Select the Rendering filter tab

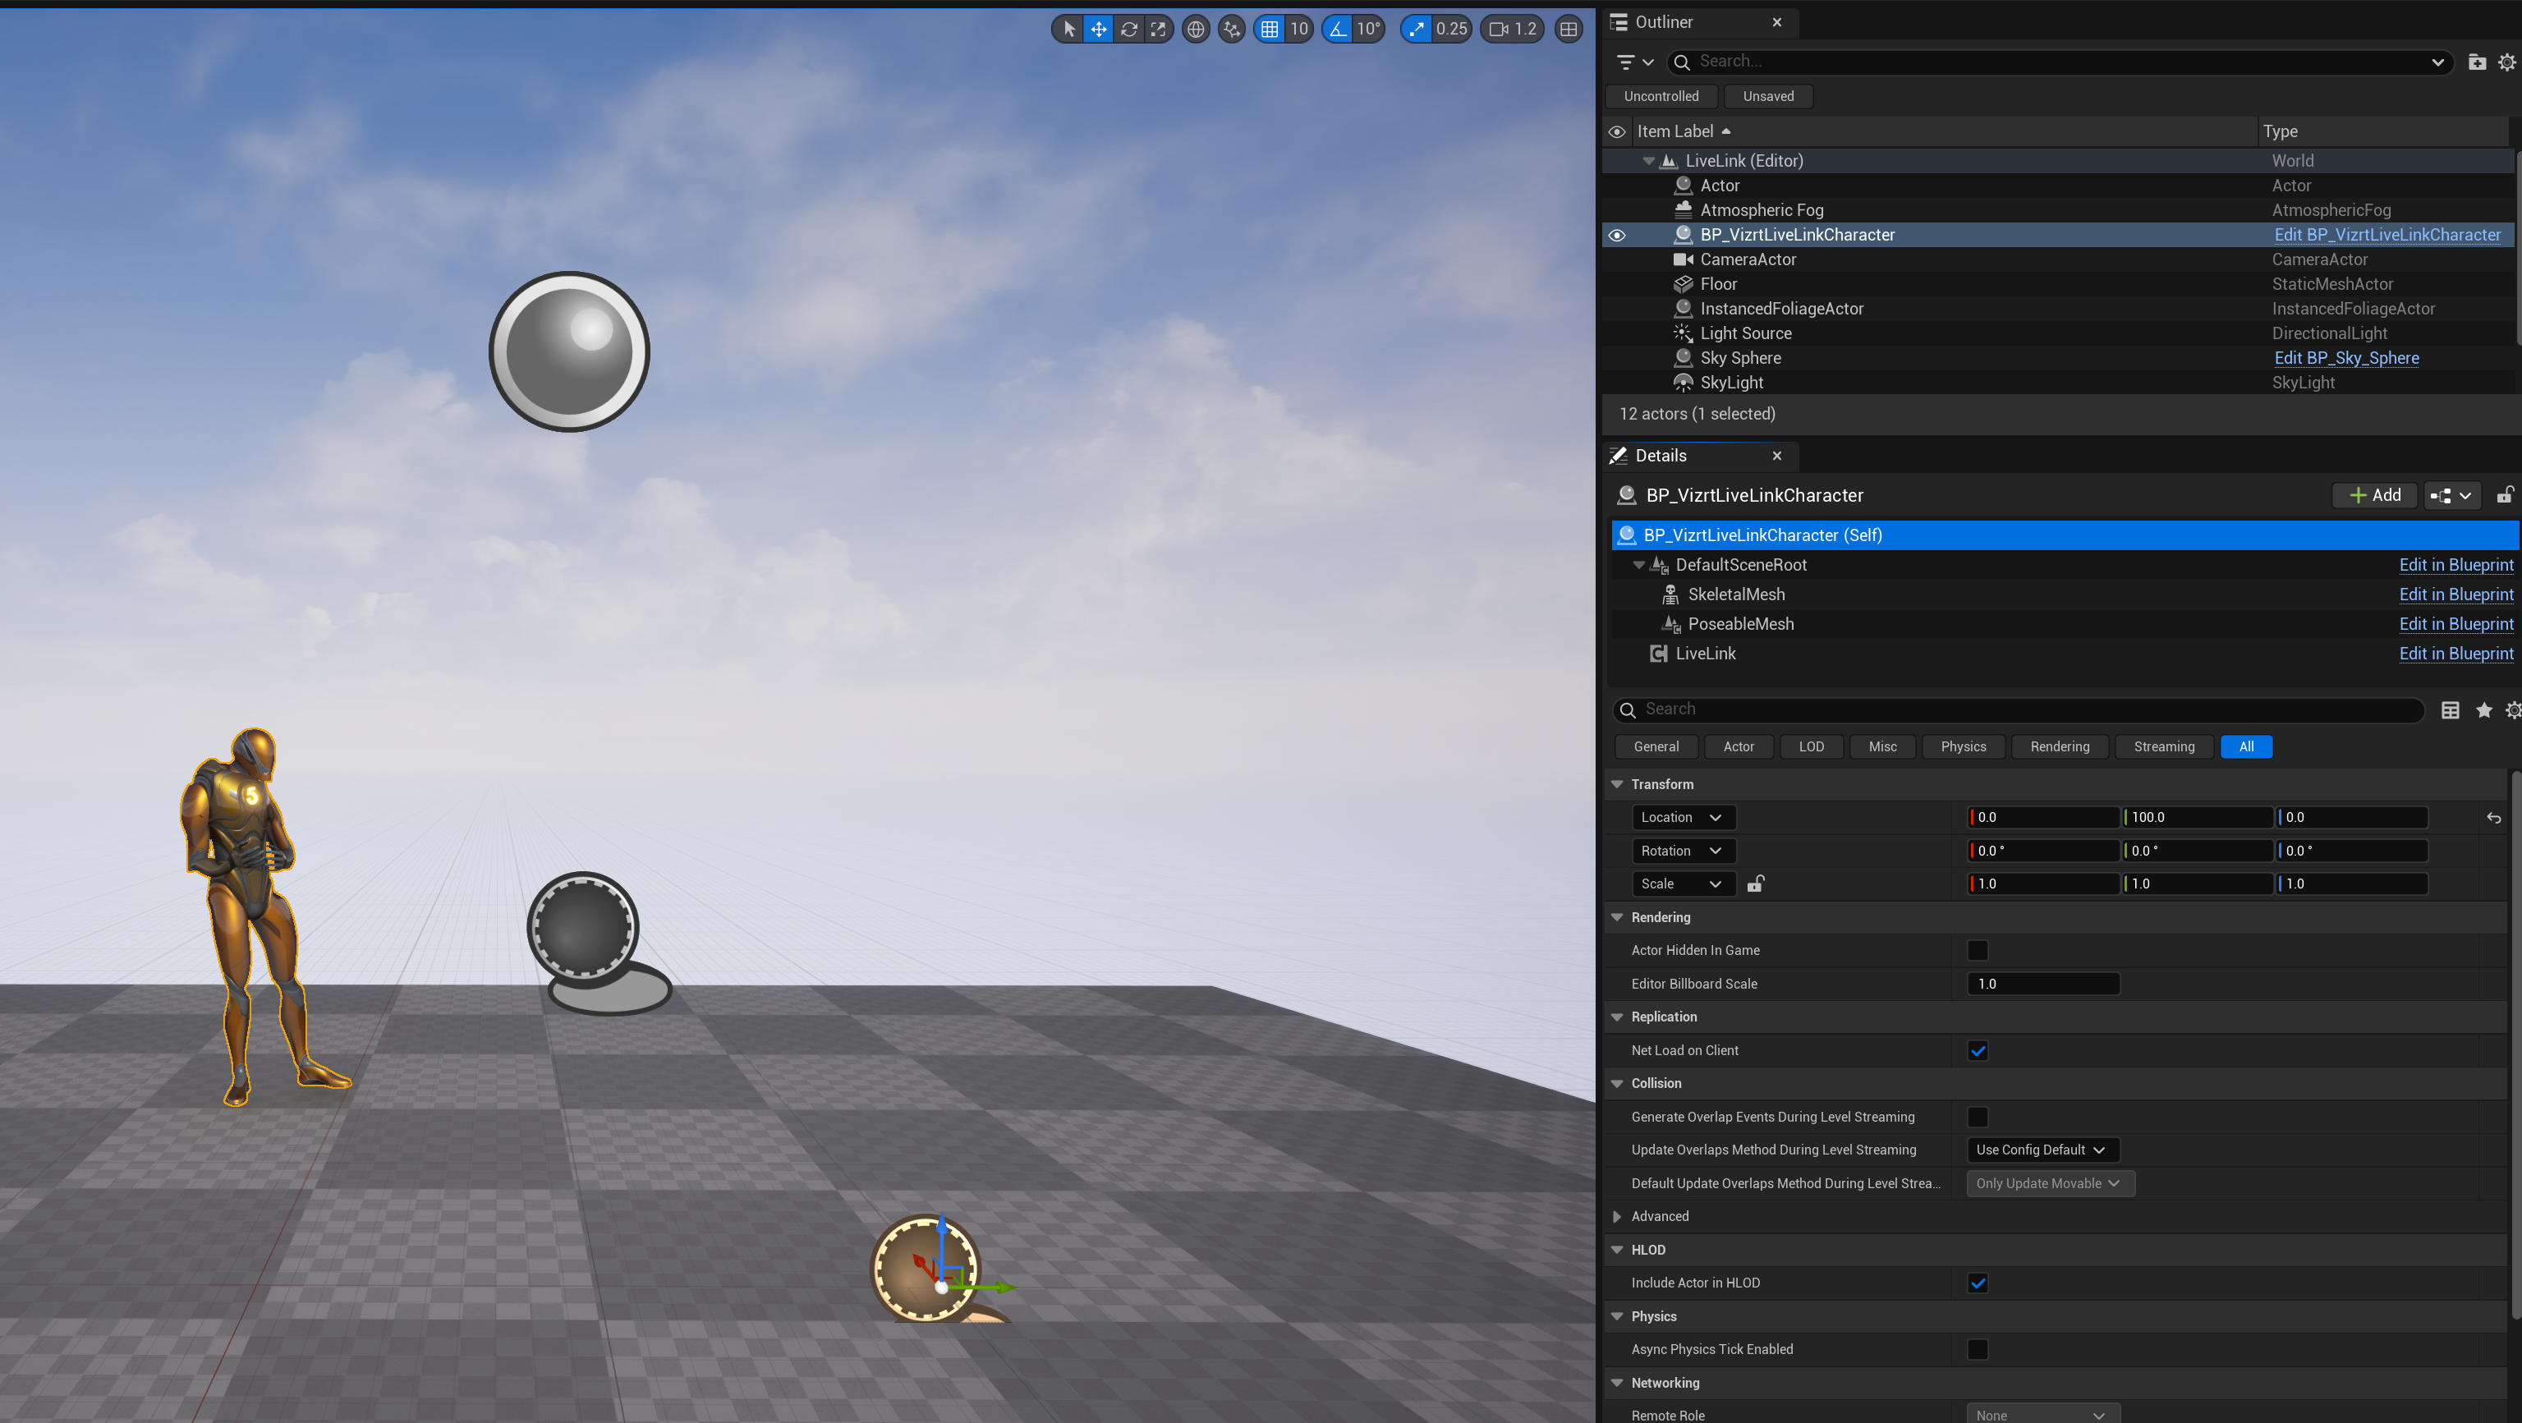coord(2060,746)
